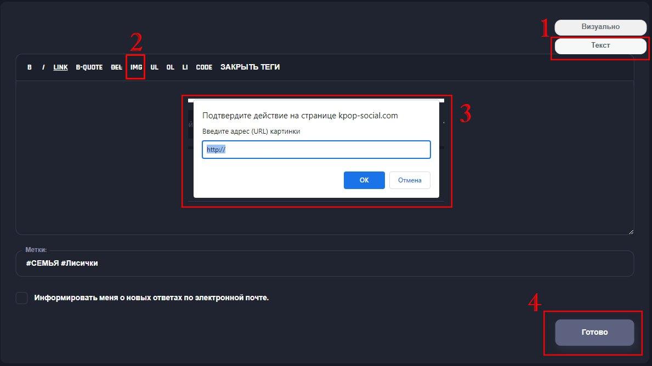Insert list item with LI button
This screenshot has width=652, height=366.
[185, 67]
